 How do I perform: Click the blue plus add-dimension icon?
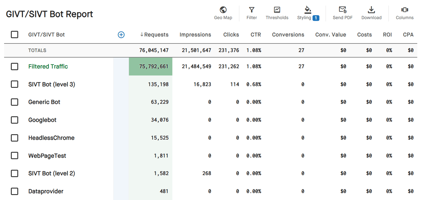pyautogui.click(x=121, y=35)
